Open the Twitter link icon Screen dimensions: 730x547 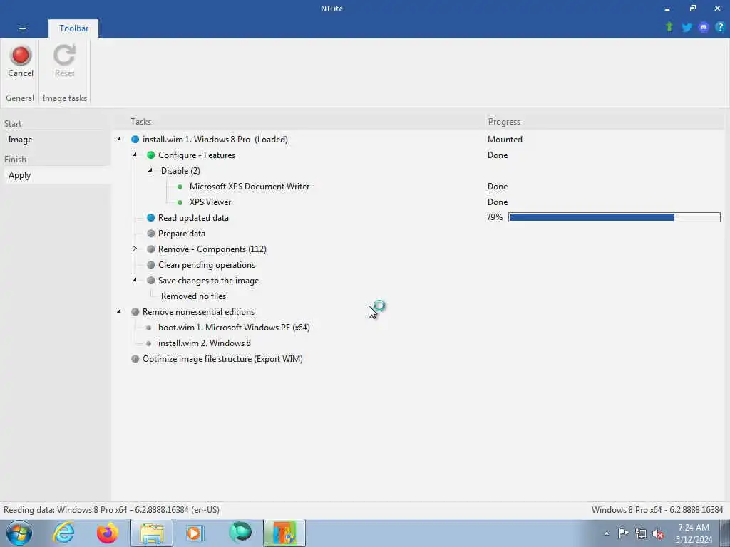click(x=687, y=28)
